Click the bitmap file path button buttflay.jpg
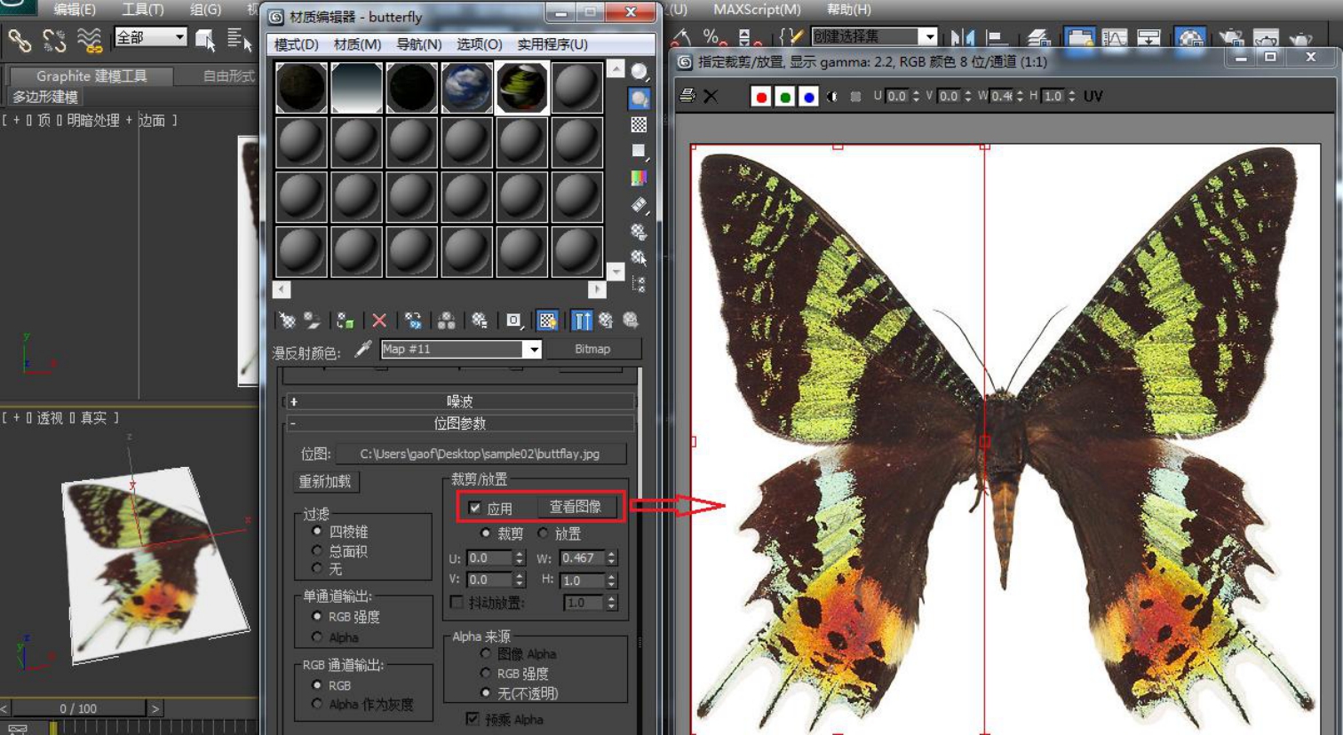This screenshot has height=735, width=1343. tap(480, 454)
